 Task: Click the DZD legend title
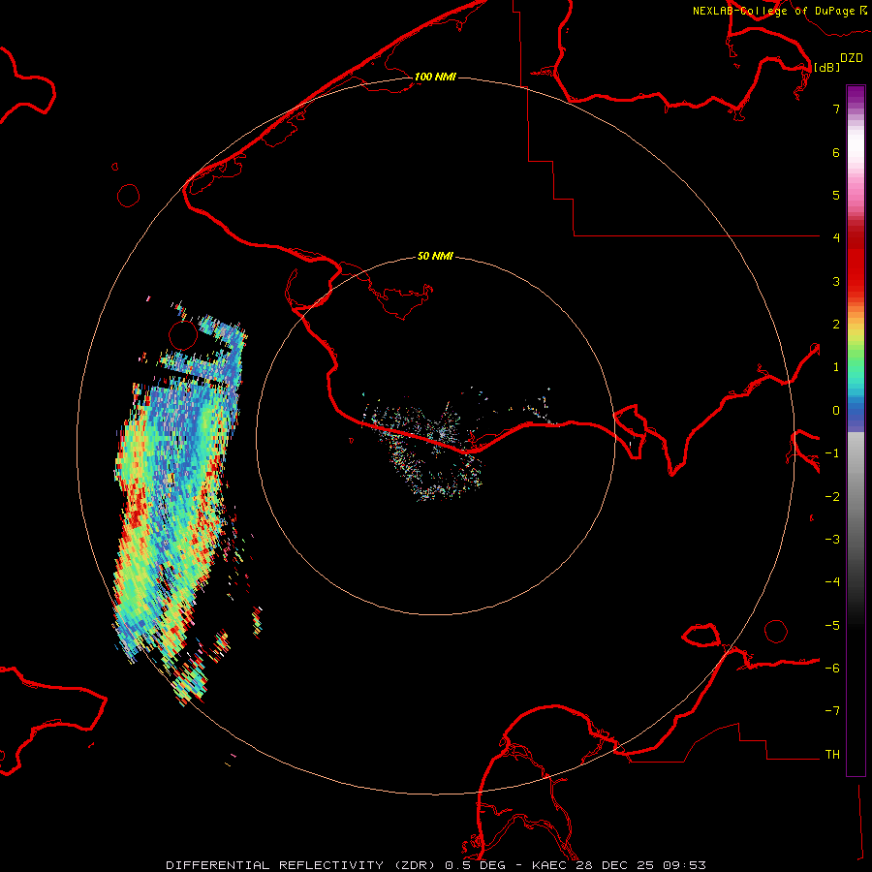[851, 58]
